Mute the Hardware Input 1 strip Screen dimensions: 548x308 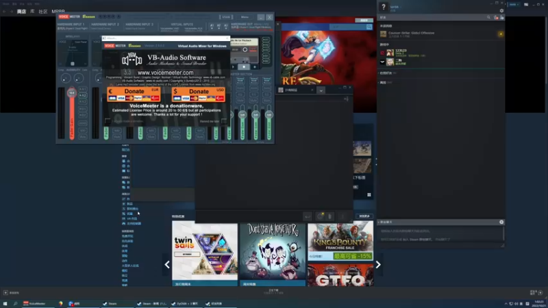82,137
